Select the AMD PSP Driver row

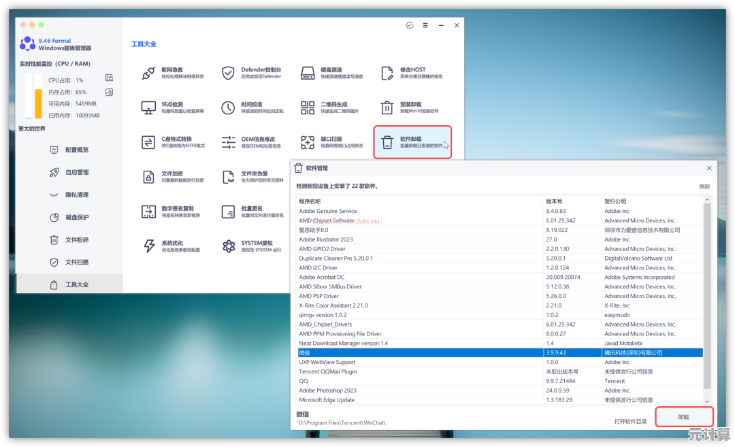500,296
